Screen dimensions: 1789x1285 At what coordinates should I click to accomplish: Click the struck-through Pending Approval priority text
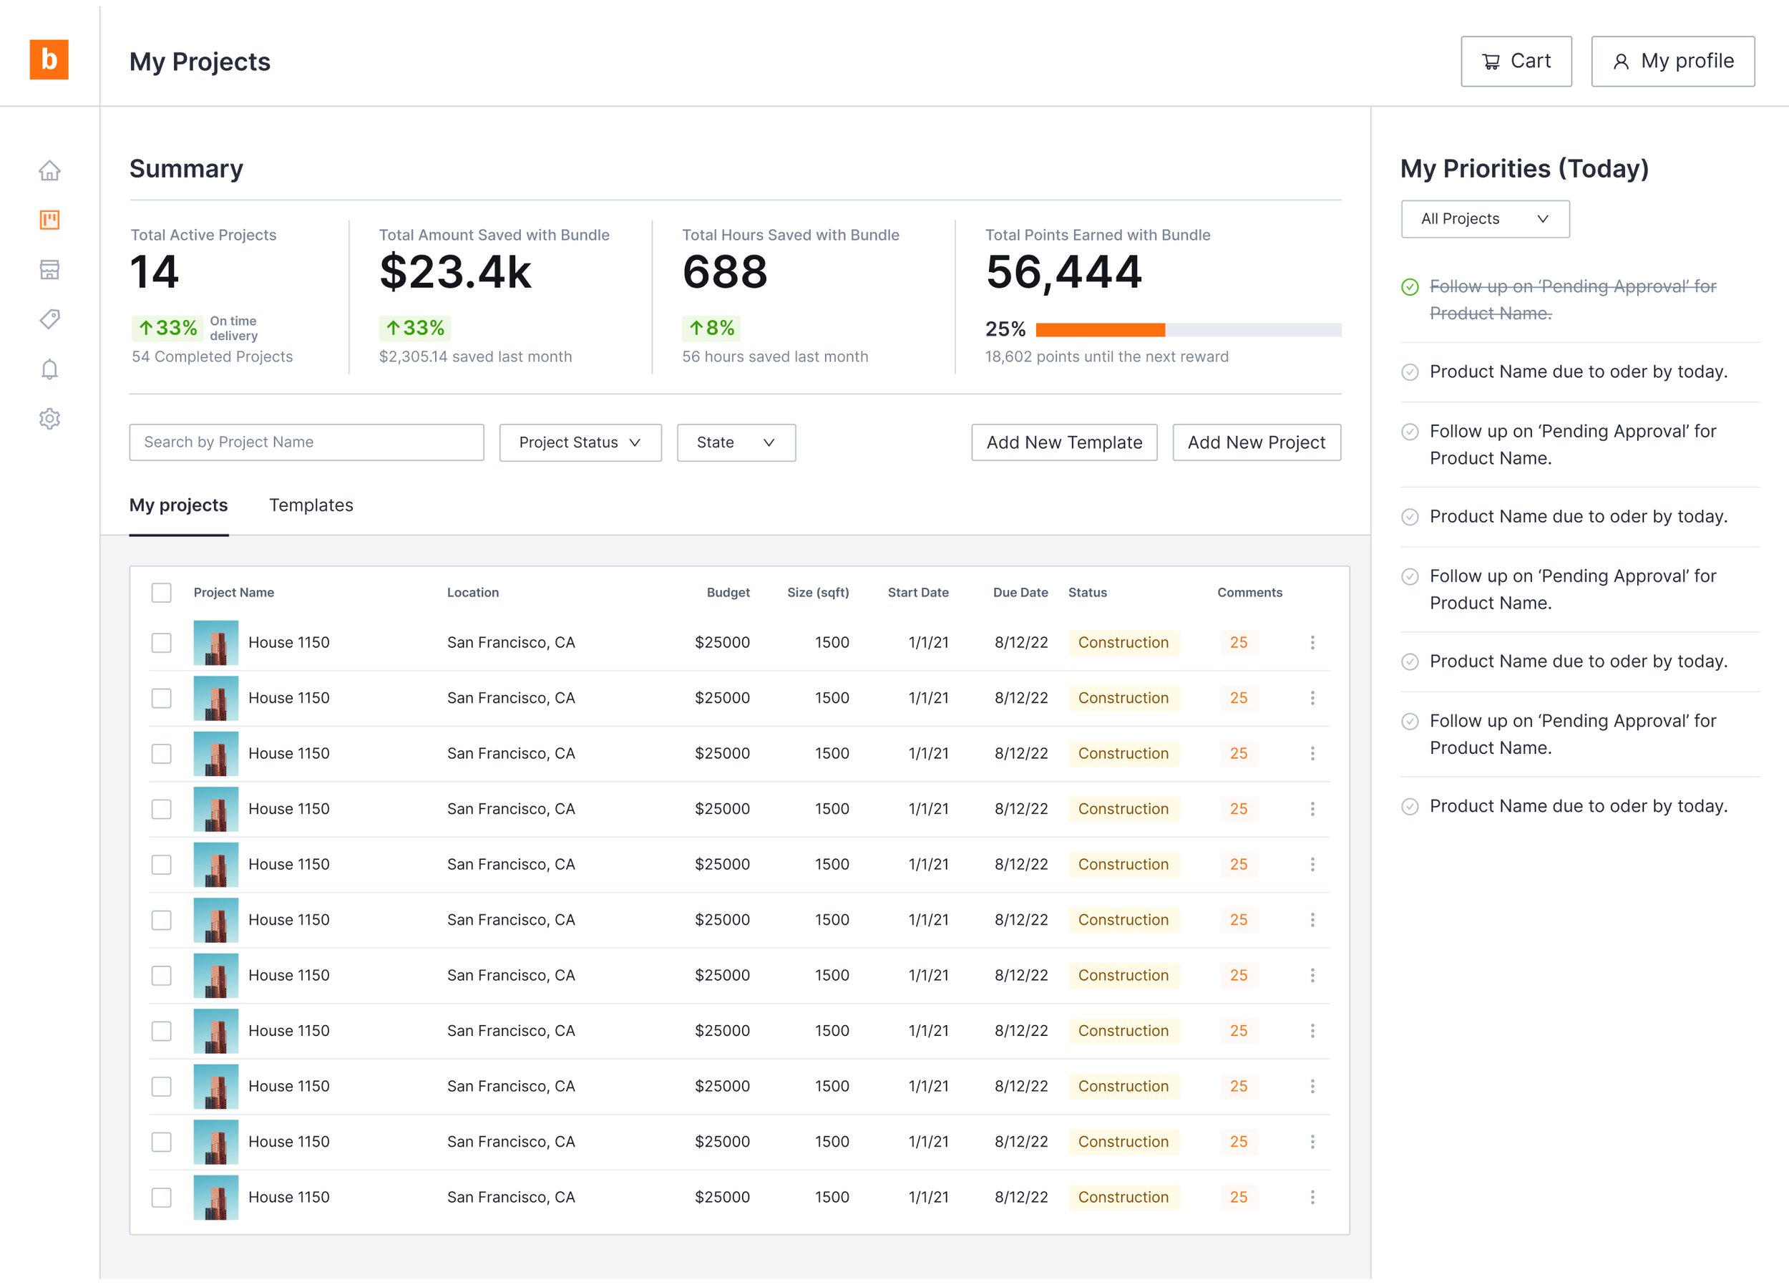point(1572,300)
